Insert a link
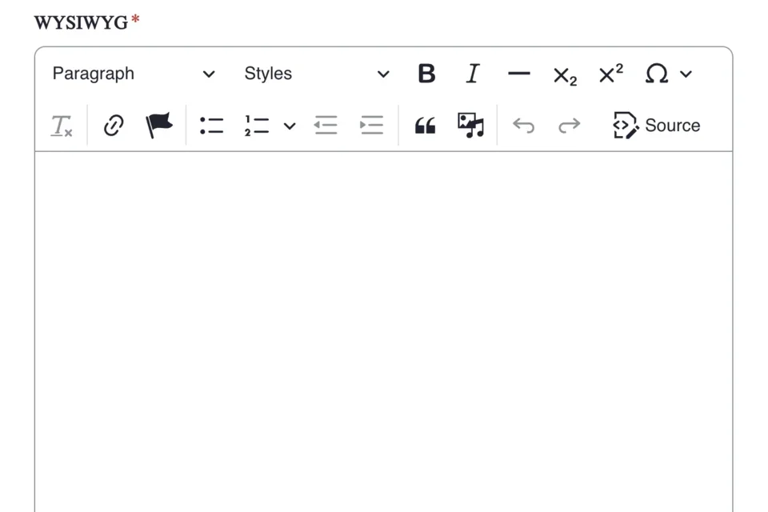 tap(113, 125)
